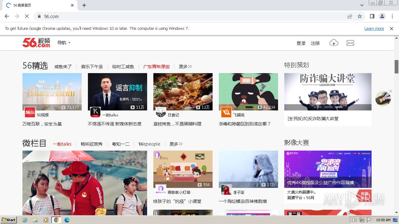The height and width of the screenshot is (224, 399).
Task: Open the title 万物互联，安全为基
Action: click(42, 124)
